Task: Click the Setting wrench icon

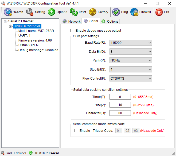Action: (x=30, y=12)
